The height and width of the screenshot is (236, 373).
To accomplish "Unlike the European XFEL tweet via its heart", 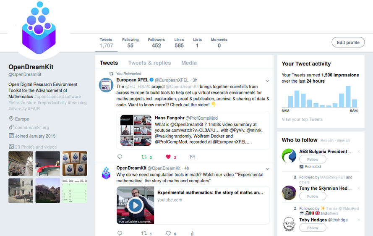I will point(168,157).
